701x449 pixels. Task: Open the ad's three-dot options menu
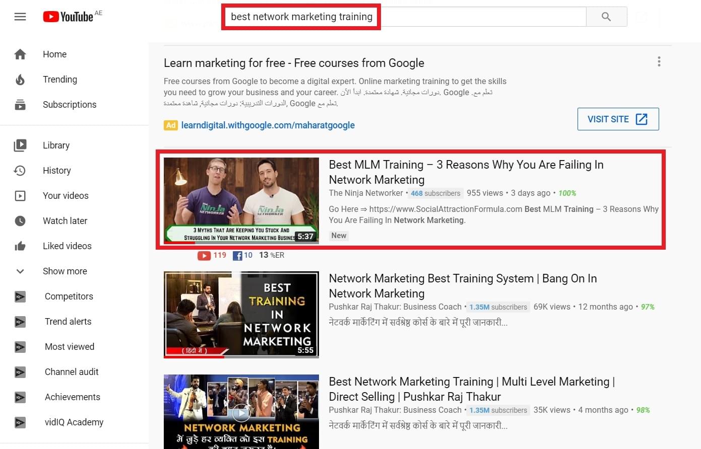pyautogui.click(x=659, y=62)
